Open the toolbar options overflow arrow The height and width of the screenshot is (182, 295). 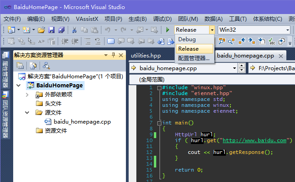pyautogui.click(x=290, y=43)
